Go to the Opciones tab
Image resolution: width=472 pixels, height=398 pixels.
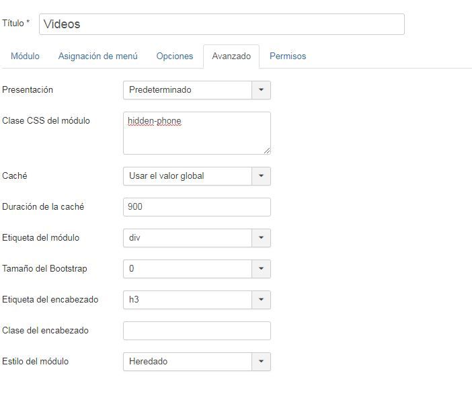click(175, 56)
